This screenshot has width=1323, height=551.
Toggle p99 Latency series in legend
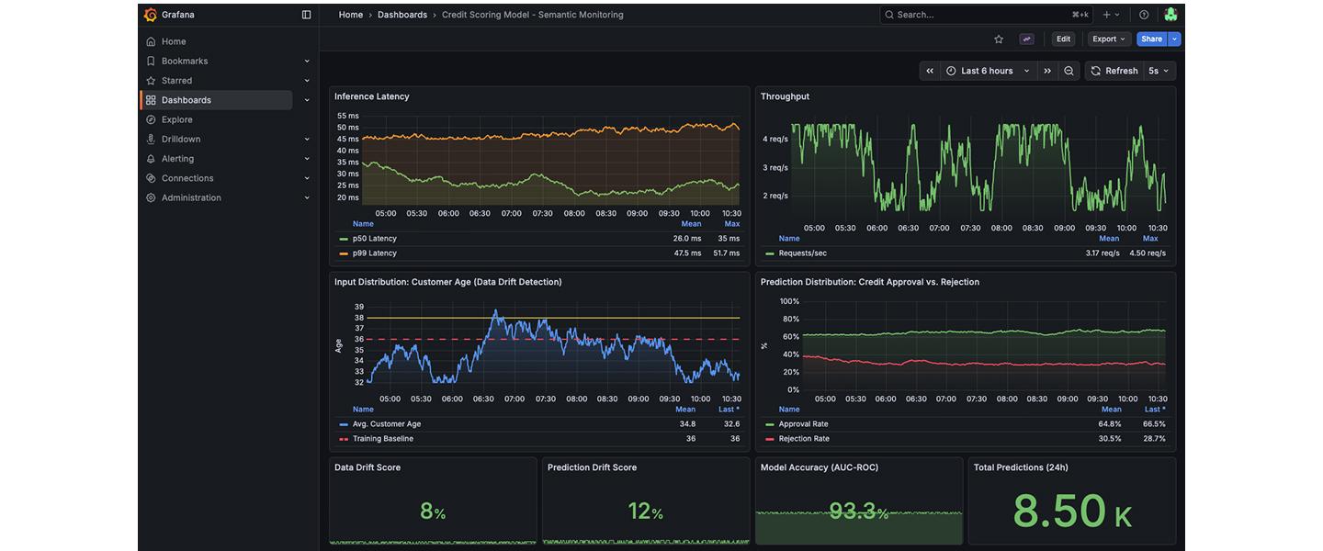tap(374, 253)
